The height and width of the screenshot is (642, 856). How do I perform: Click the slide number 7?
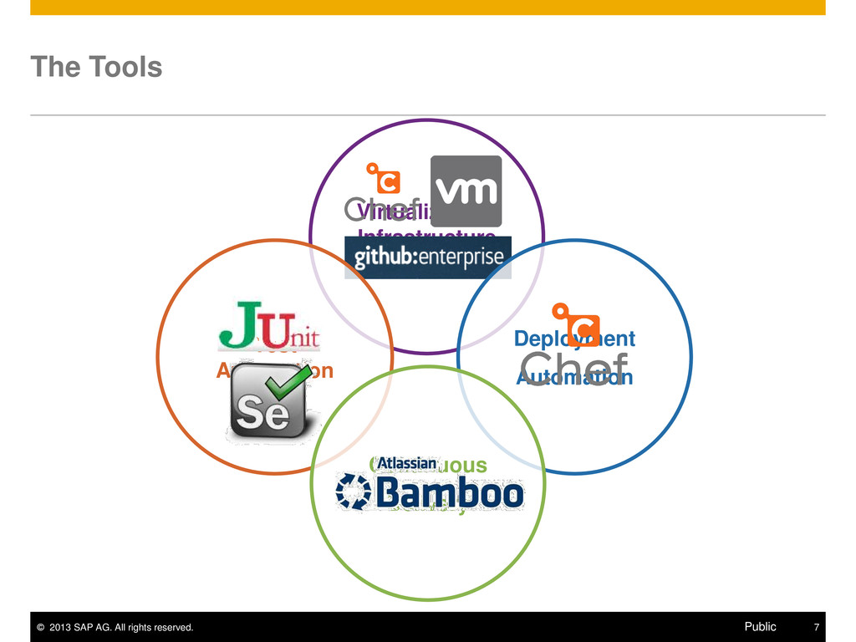[817, 627]
